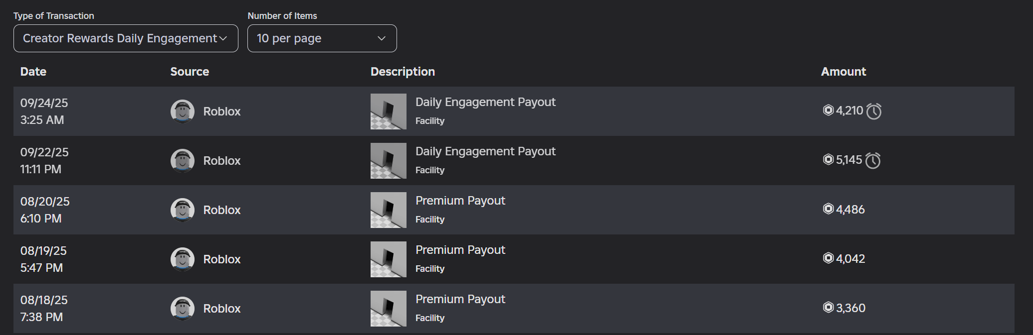1033x335 pixels.
Task: Click the pending clock icon beside 4,210
Action: coord(874,111)
